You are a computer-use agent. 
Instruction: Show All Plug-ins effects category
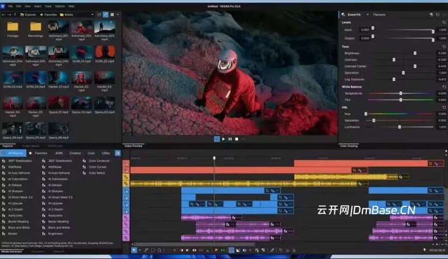pos(13,154)
